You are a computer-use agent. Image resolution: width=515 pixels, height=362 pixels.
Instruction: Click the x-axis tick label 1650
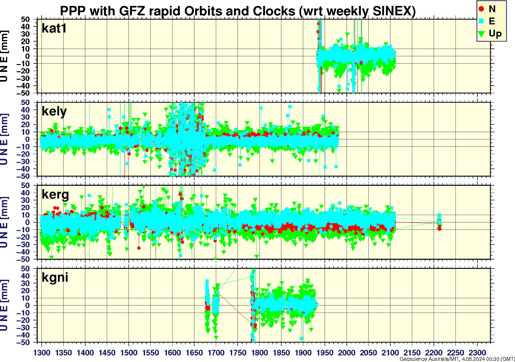194,353
